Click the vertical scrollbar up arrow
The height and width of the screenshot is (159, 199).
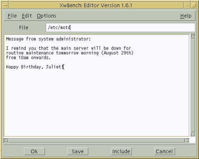(x=193, y=36)
